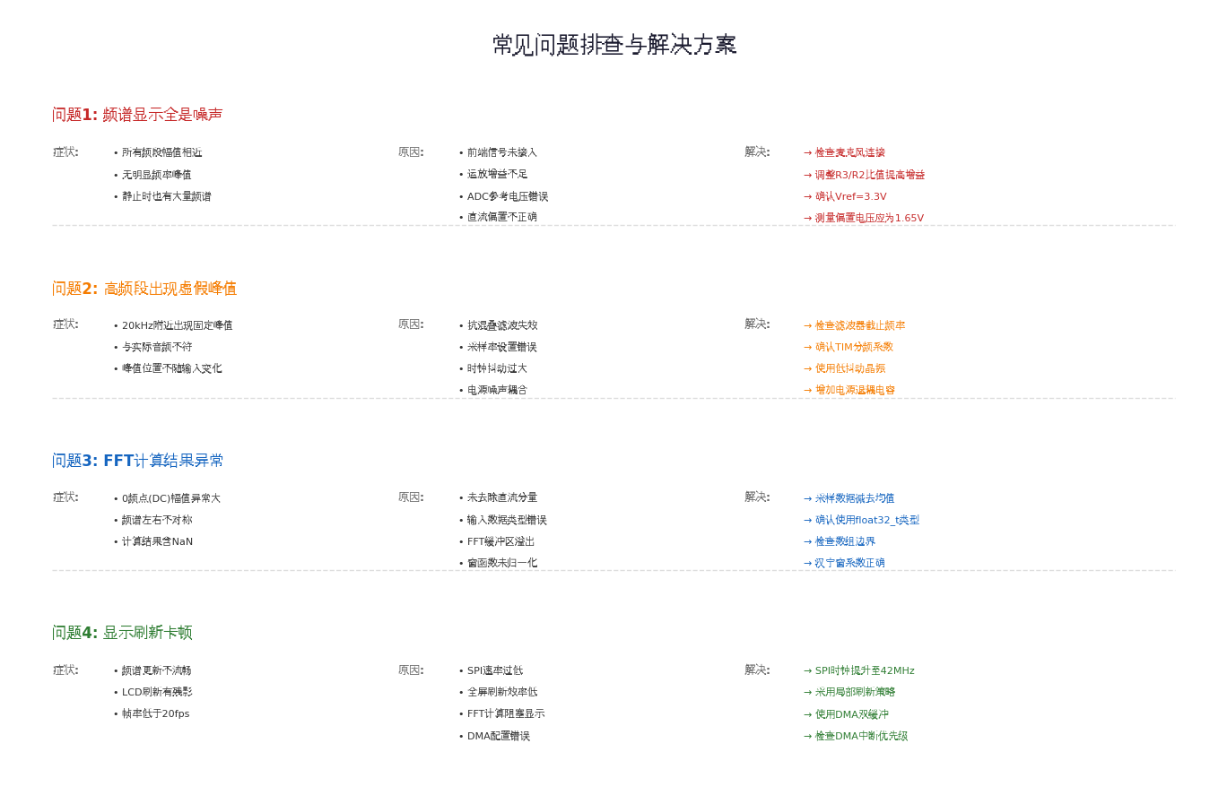Viewport: 1227px width, 795px height.
Task: Click cause SPI速率过低
Action: pyautogui.click(x=495, y=670)
